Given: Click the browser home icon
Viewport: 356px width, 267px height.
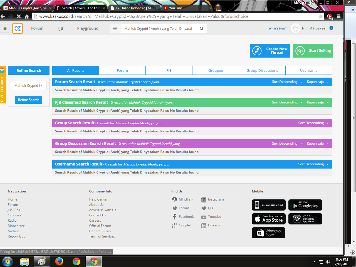Looking at the screenshot, I should 27,16.
